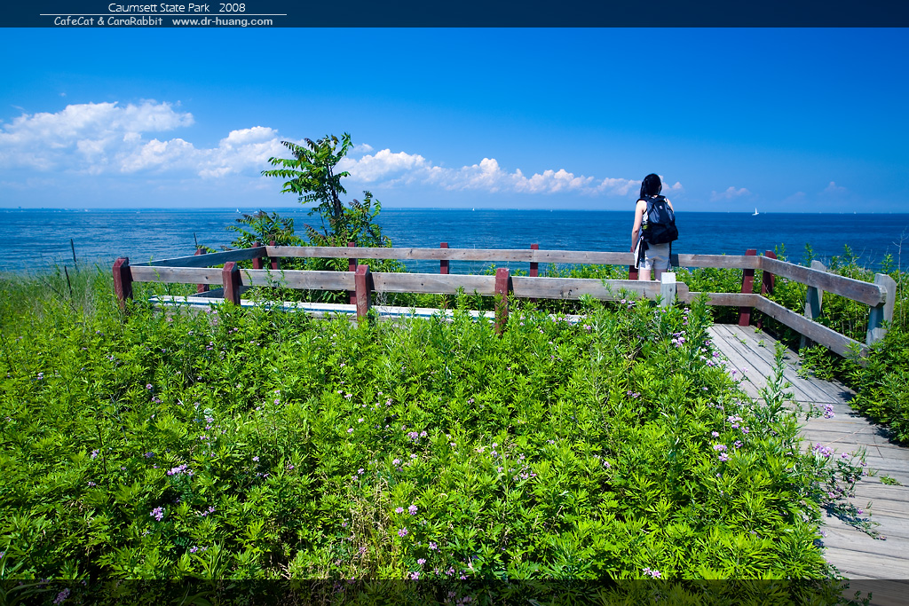Screen dimensions: 909x606
Task: Click the 'CafeCat & CaraRabbit' credit text
Action: point(108,21)
